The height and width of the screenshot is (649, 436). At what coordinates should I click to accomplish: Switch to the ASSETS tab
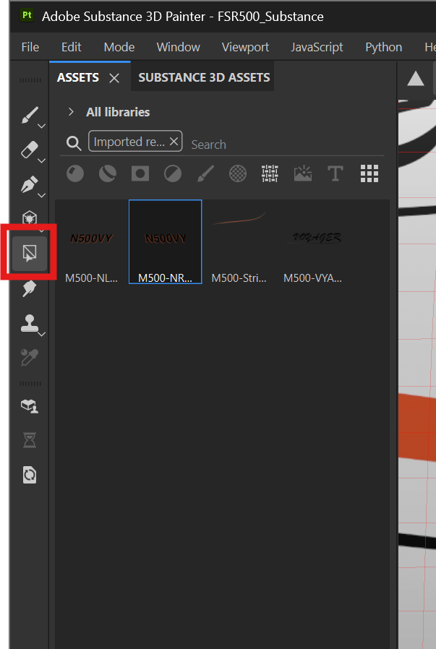click(78, 77)
